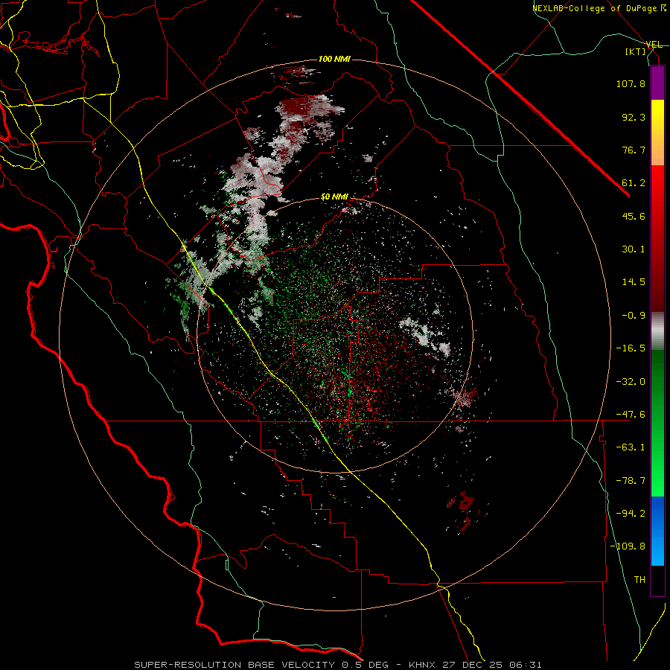
Task: Click the 50 NMI range ring label
Action: (334, 197)
